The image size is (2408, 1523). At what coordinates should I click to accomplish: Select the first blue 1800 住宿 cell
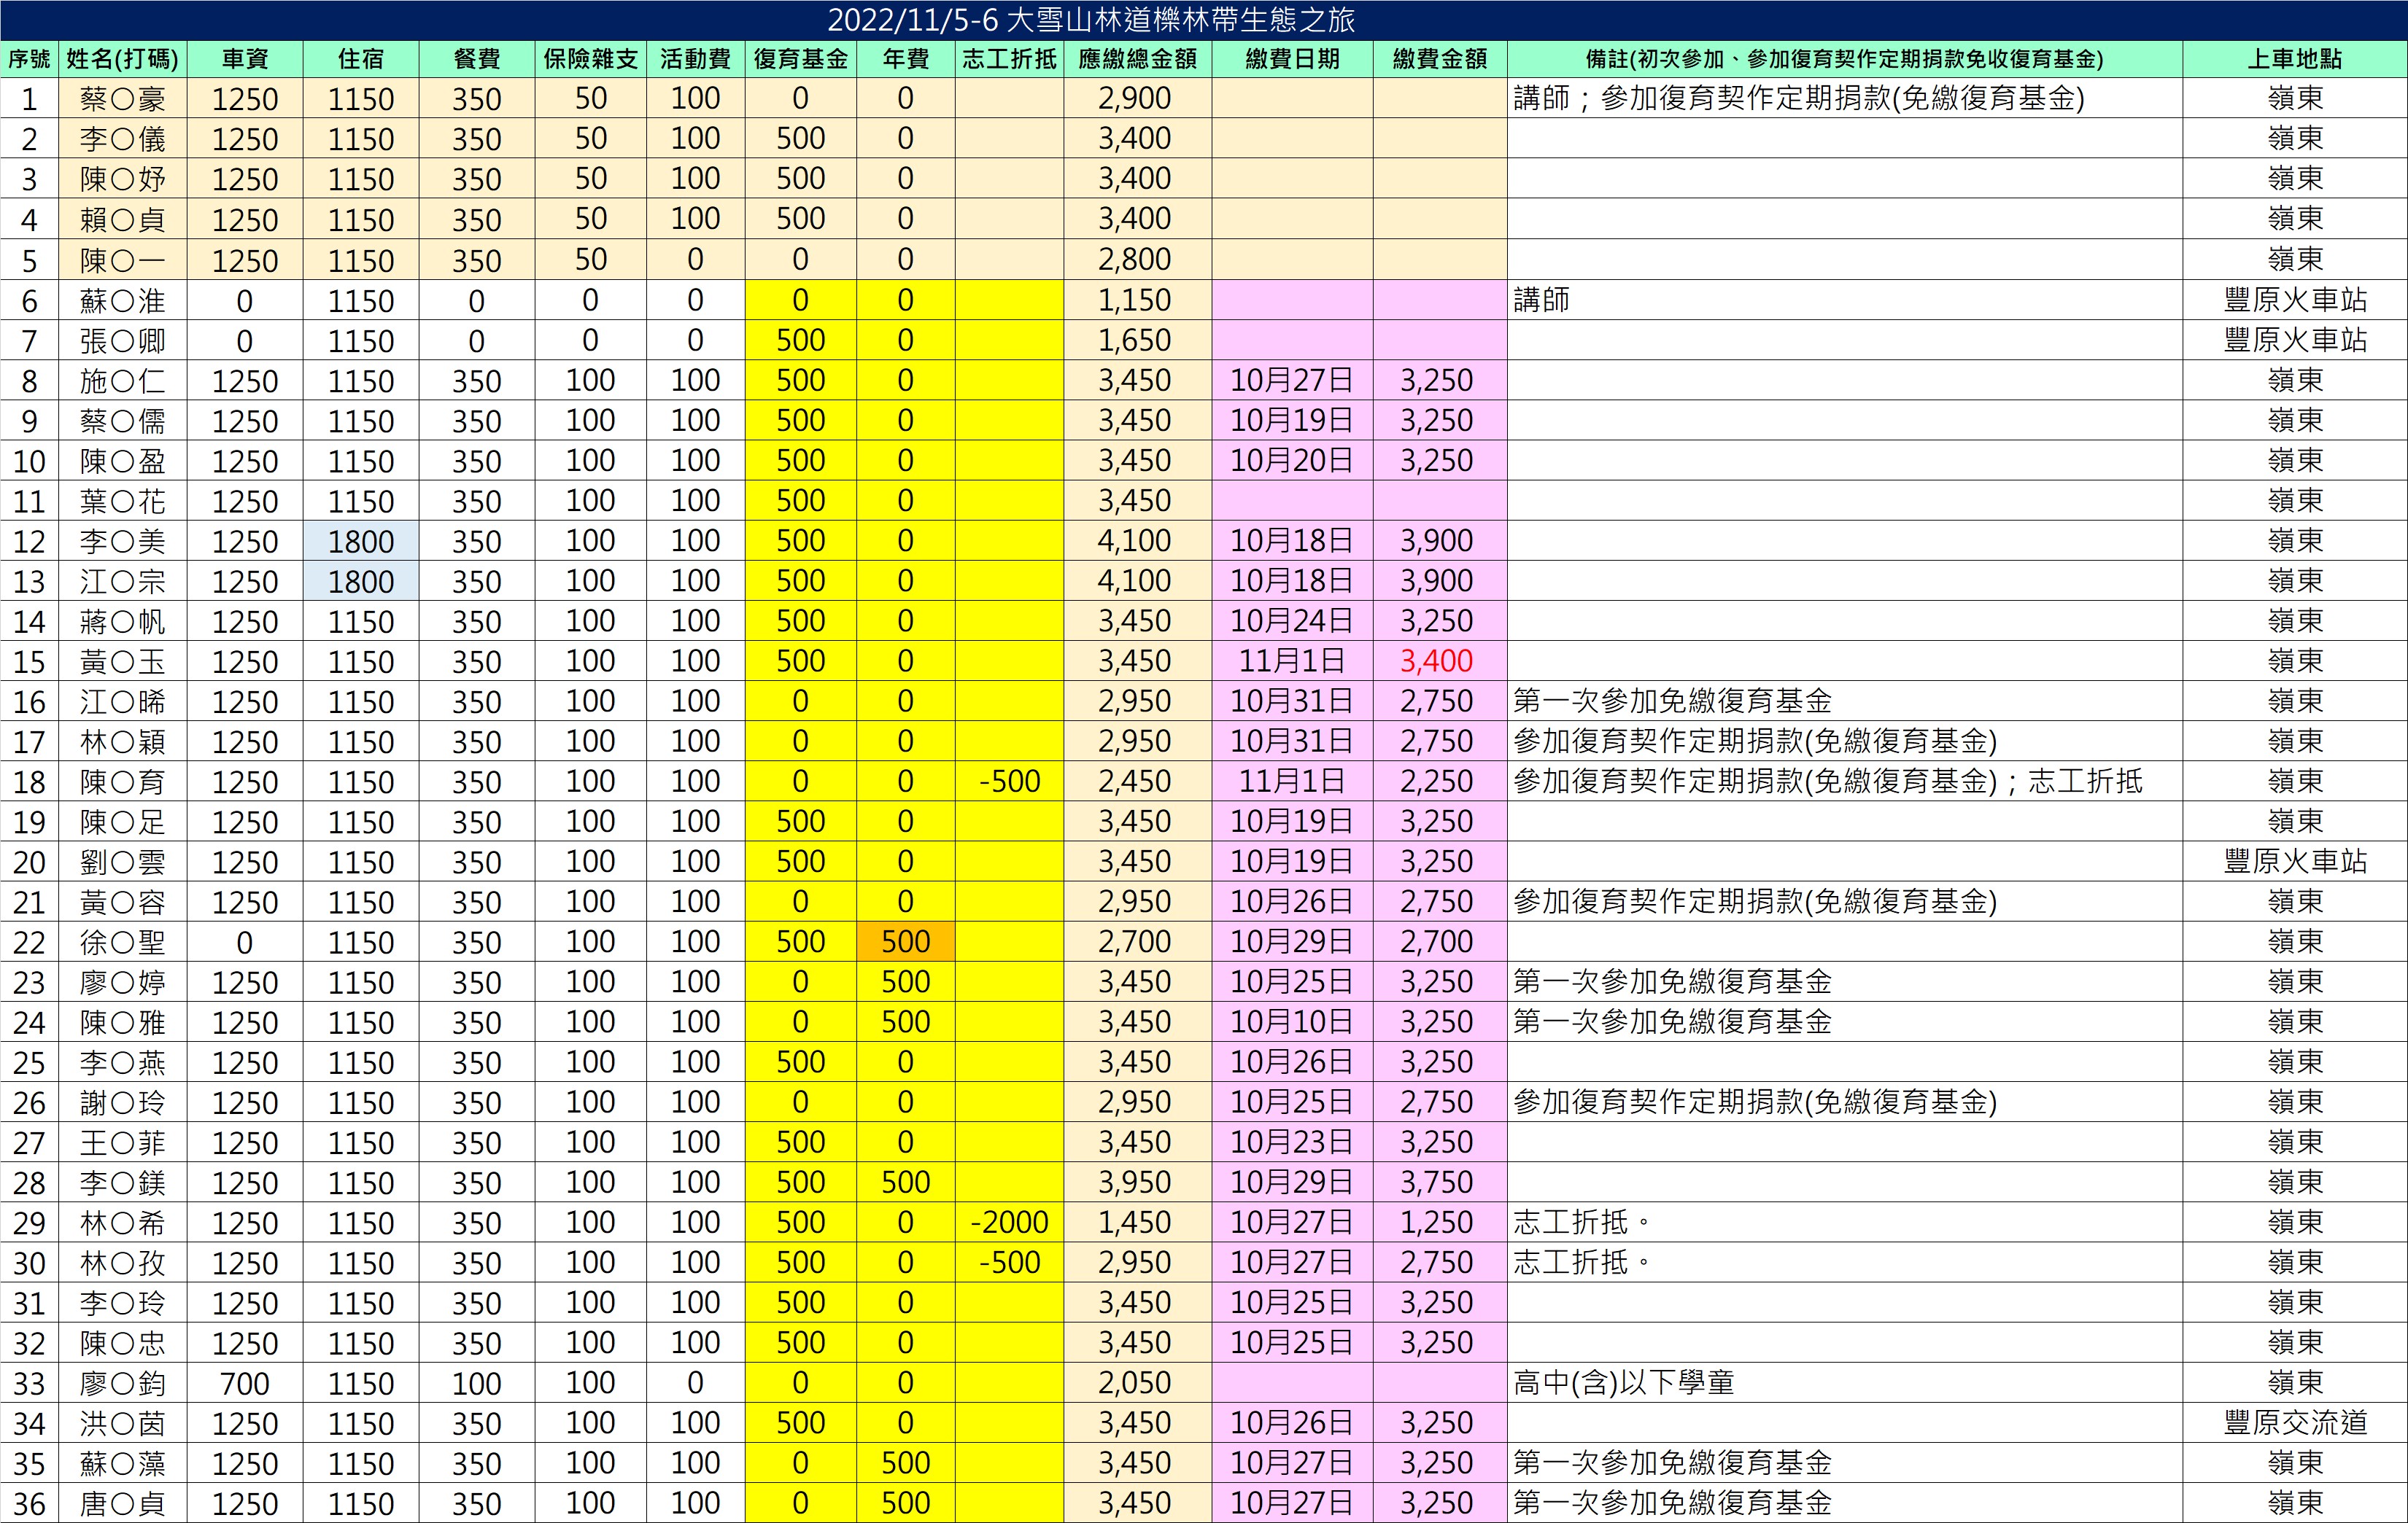point(360,541)
